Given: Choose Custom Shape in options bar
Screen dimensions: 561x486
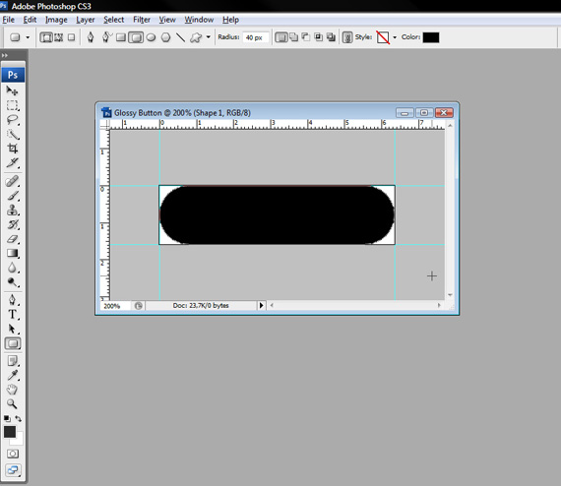Looking at the screenshot, I should [196, 37].
